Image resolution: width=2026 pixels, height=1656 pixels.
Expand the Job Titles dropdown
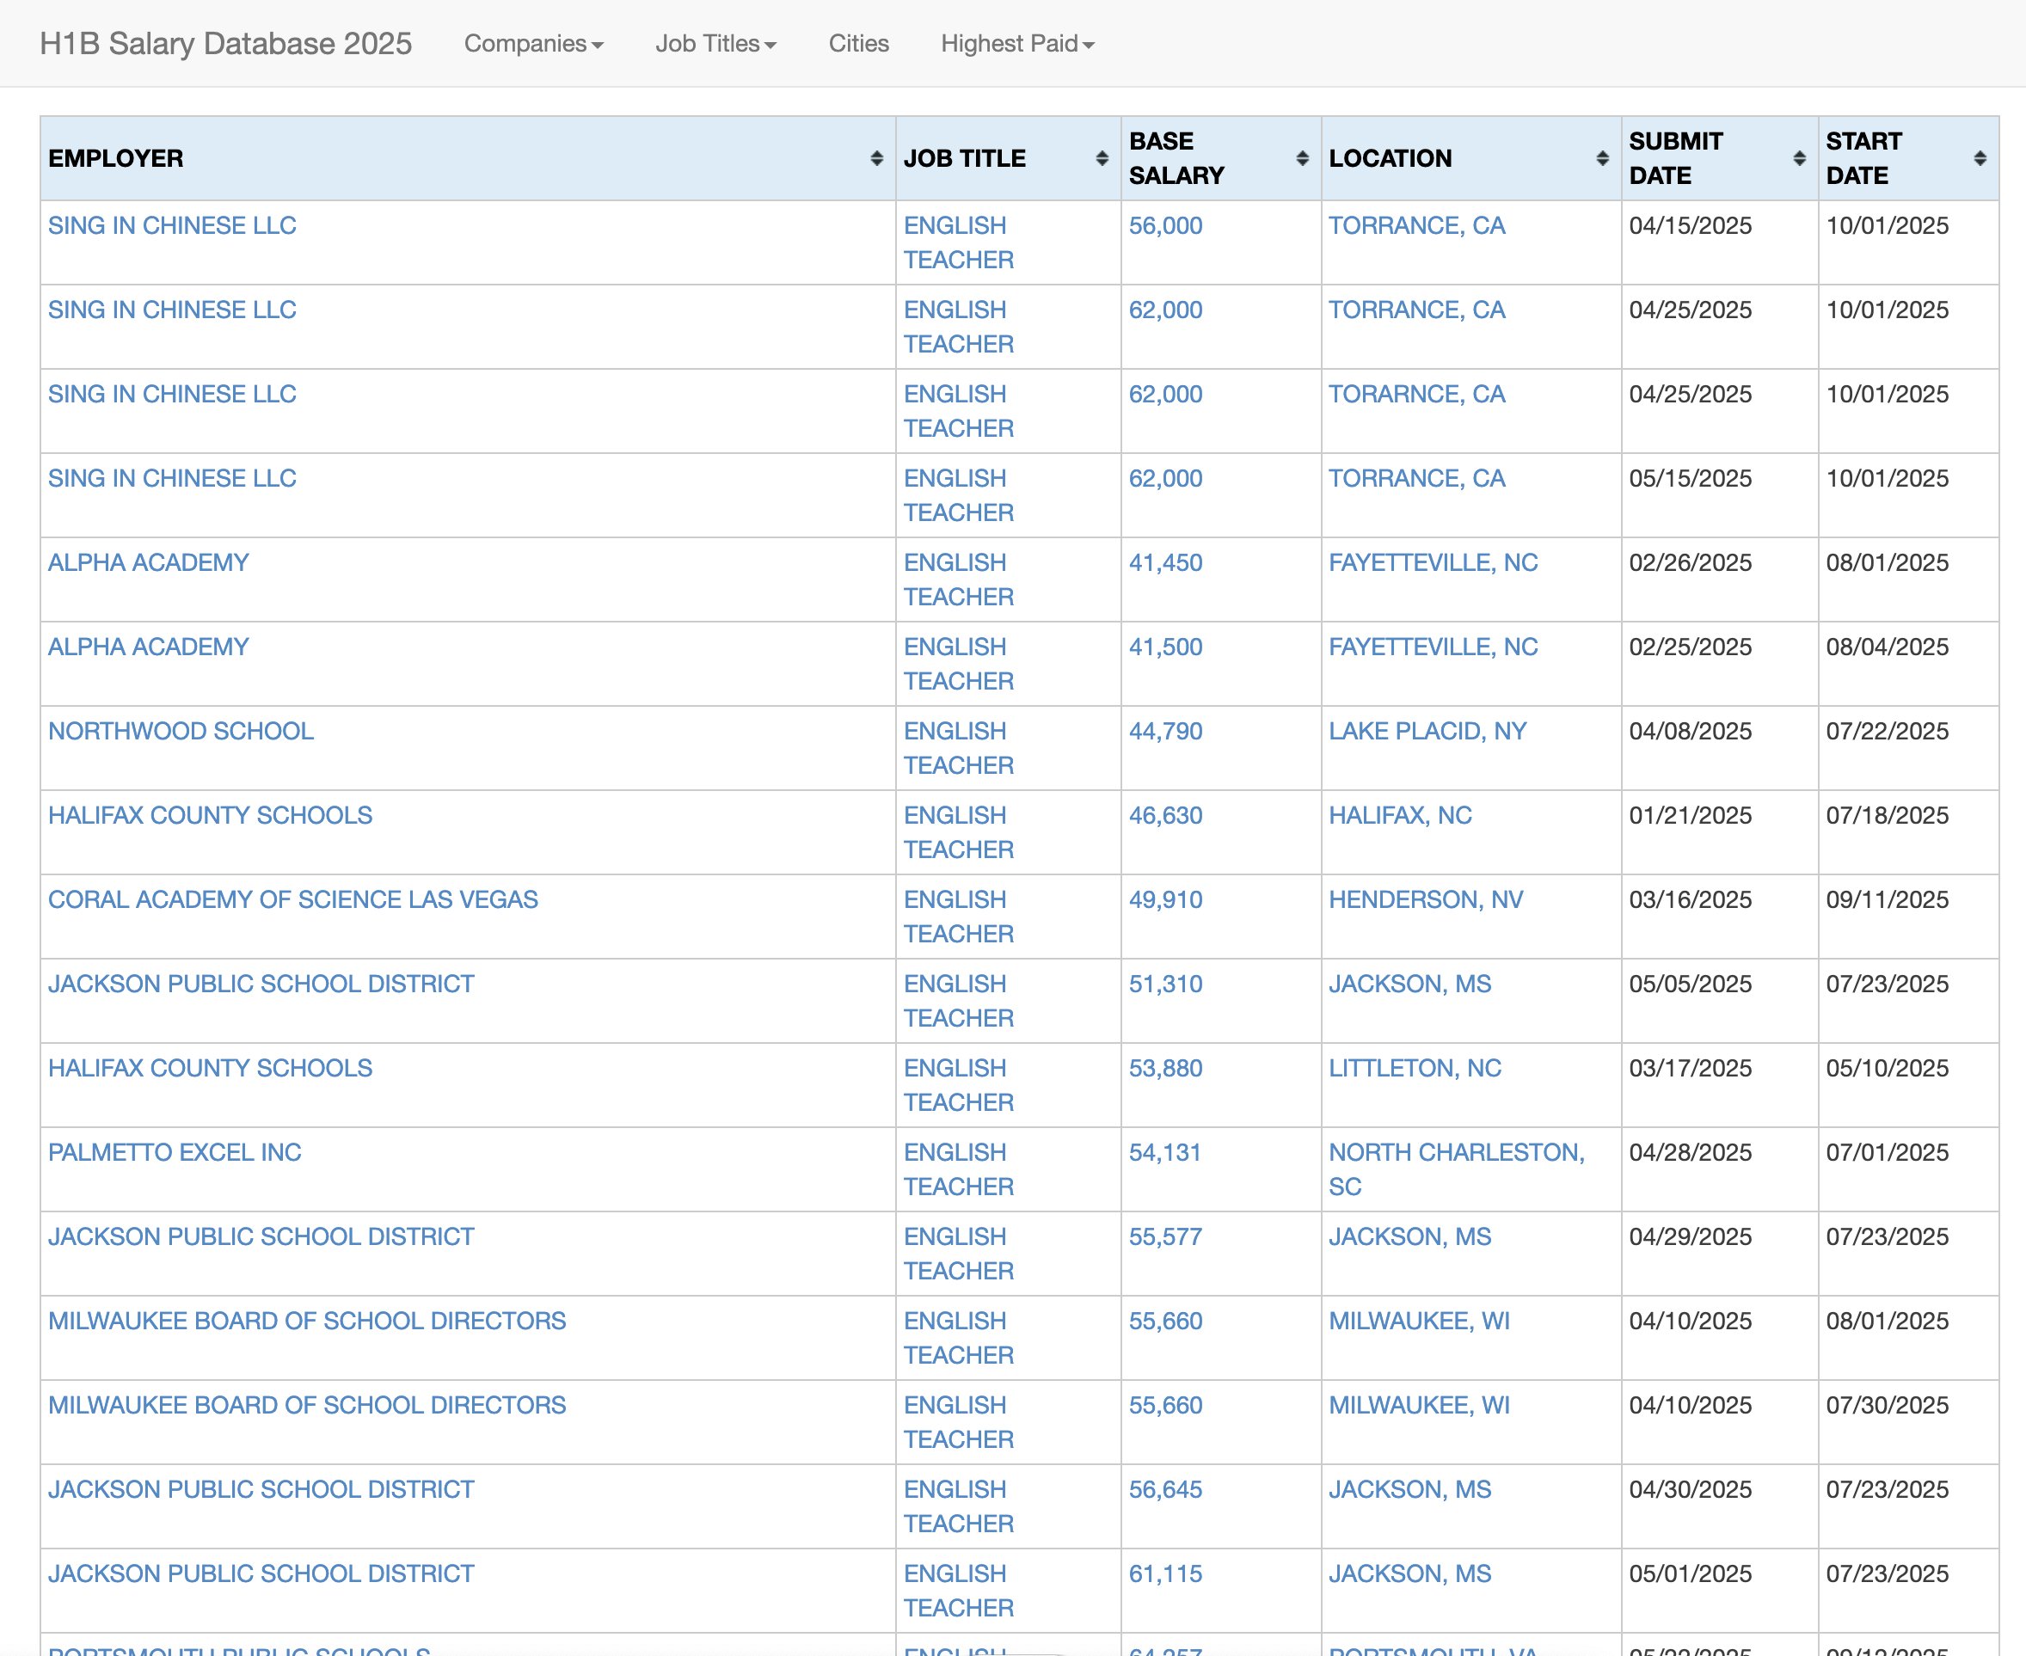(715, 44)
